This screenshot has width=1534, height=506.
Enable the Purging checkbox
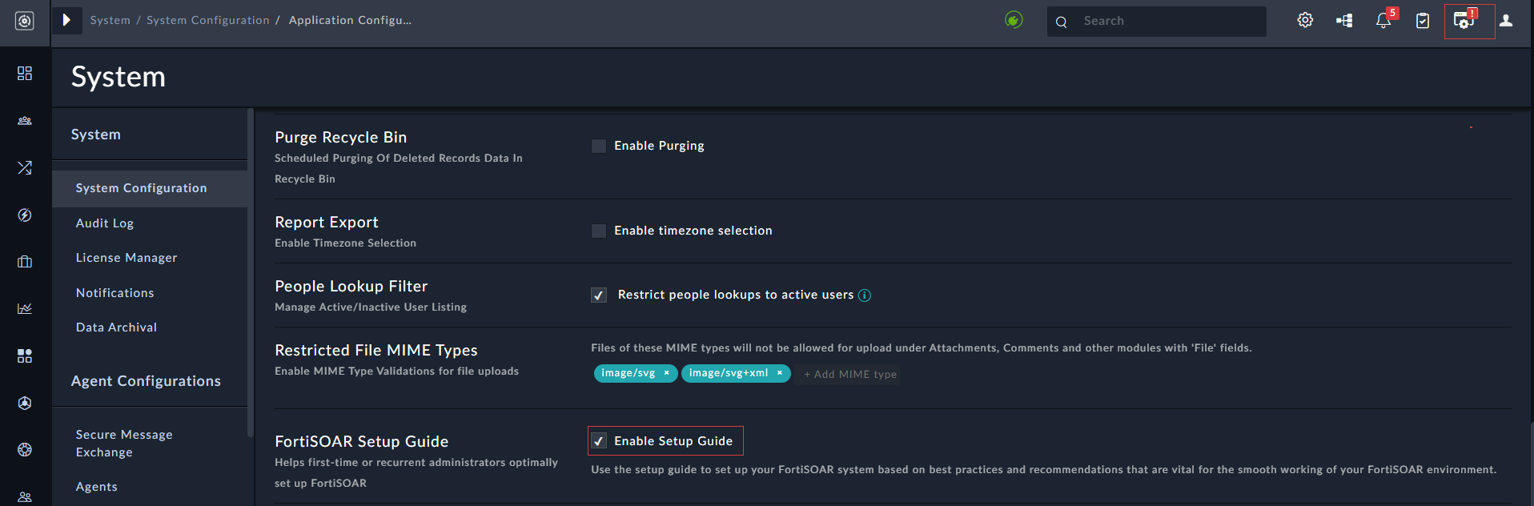pos(599,146)
